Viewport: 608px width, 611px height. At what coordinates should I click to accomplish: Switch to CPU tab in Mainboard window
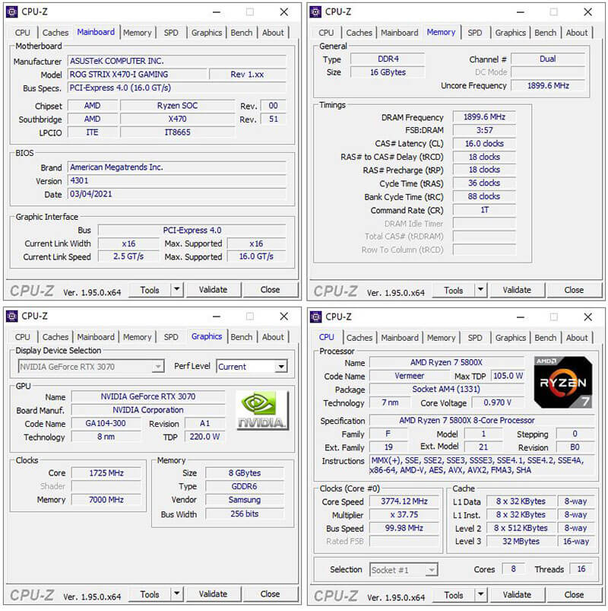(22, 33)
